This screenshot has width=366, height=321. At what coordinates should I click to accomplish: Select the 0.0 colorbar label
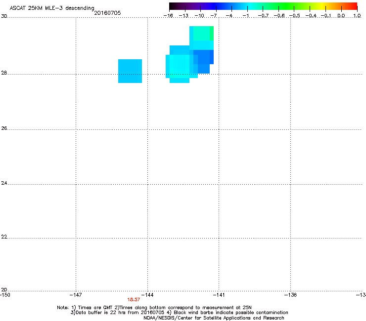[341, 16]
